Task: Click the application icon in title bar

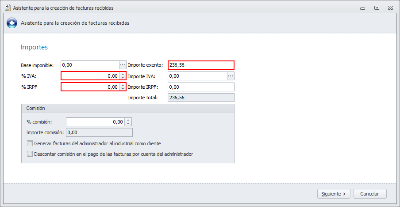Action: [8, 8]
